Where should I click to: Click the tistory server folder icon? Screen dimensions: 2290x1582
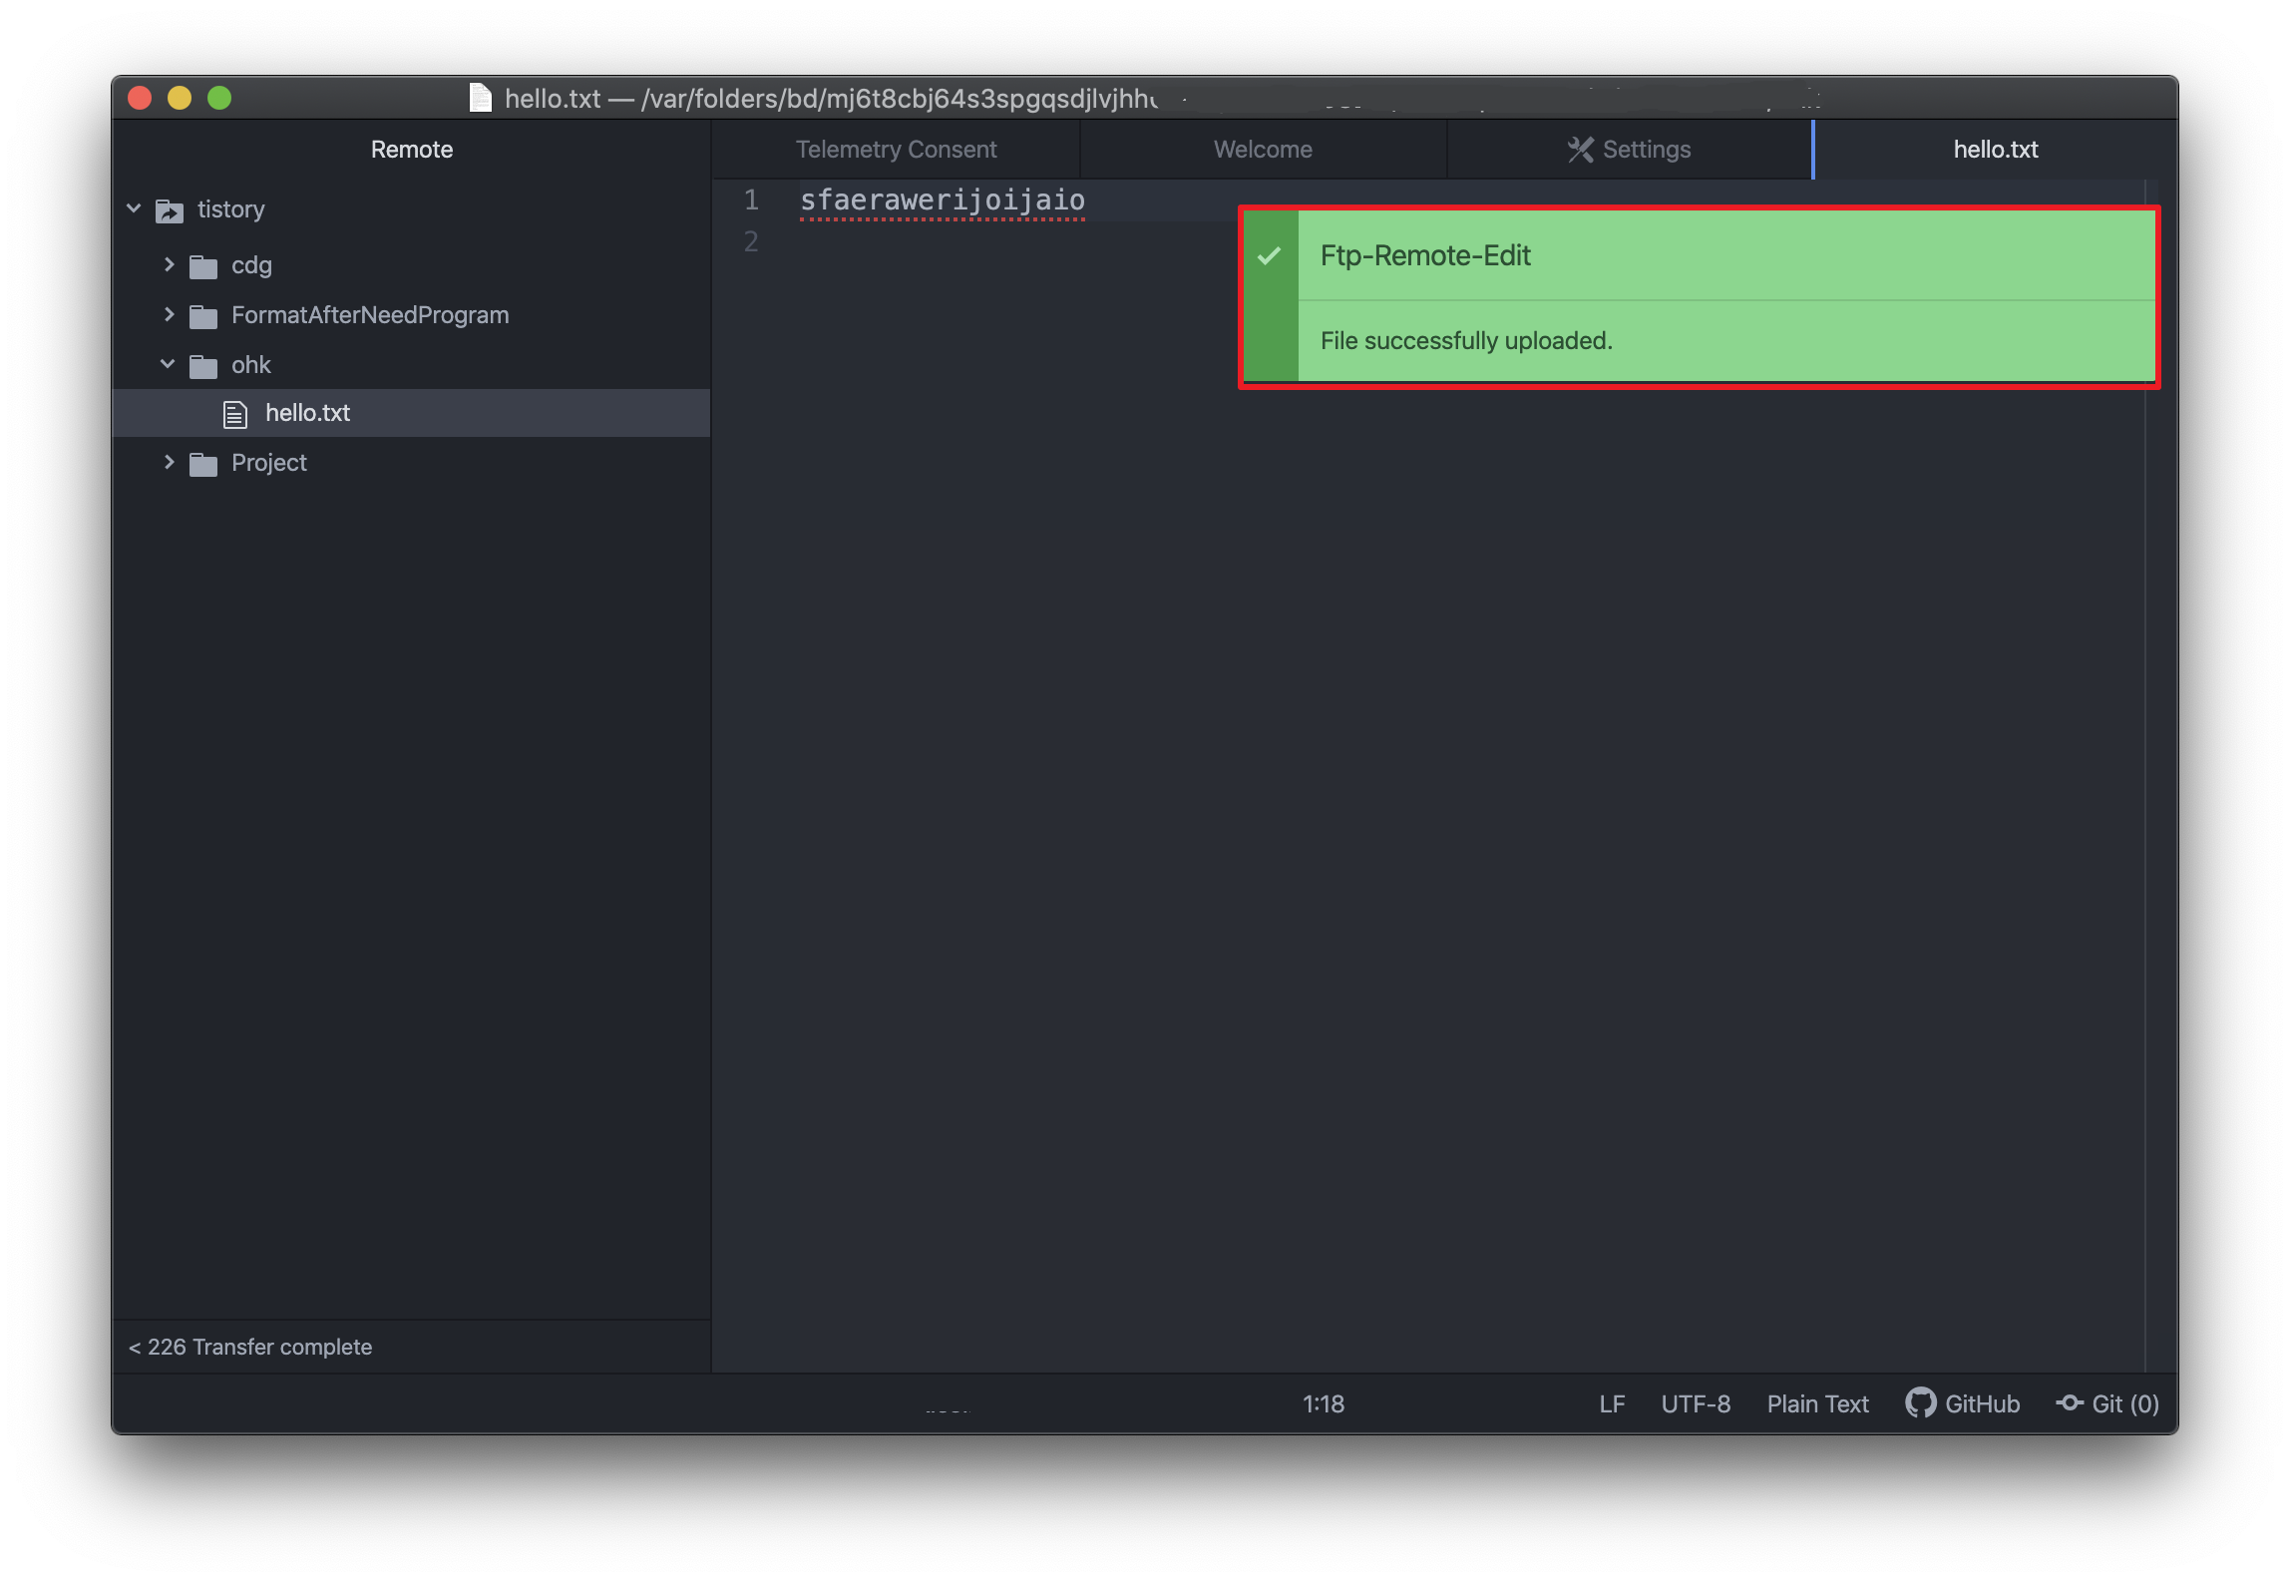pos(170,210)
